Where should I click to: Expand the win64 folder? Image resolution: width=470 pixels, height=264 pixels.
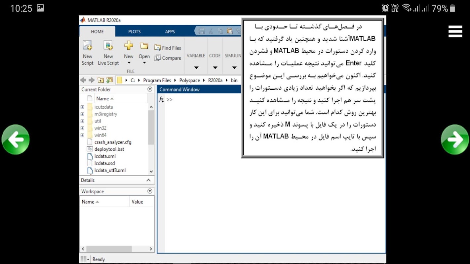[82, 135]
